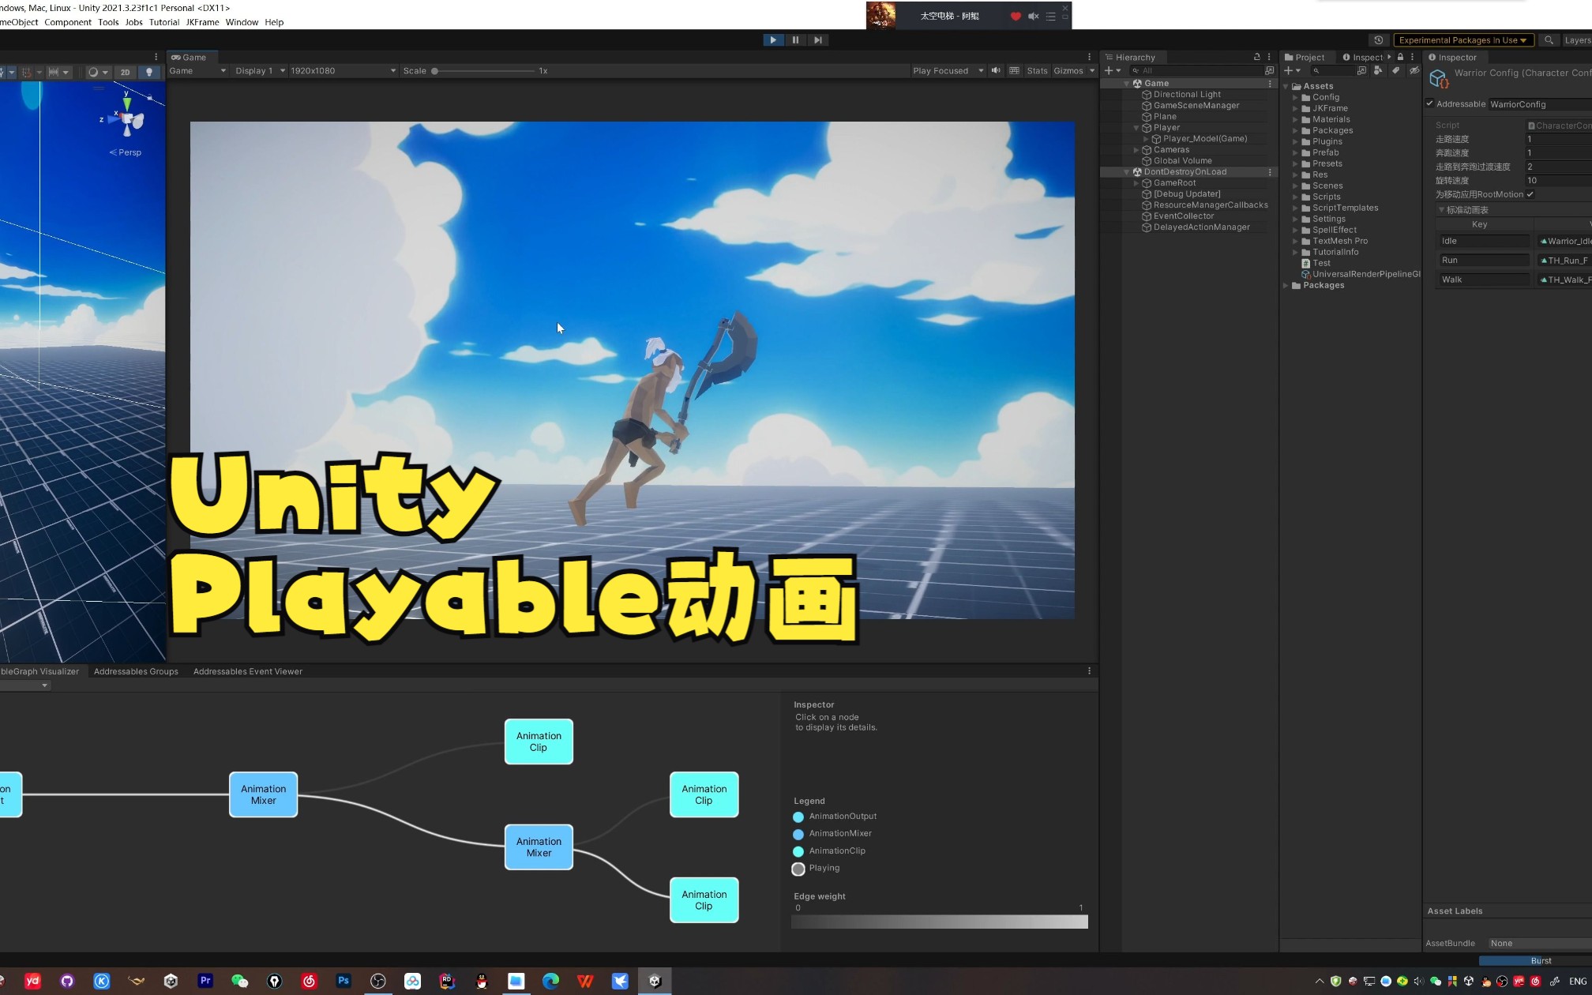The height and width of the screenshot is (995, 1592).
Task: Like the song with heart icon
Action: click(x=1016, y=16)
